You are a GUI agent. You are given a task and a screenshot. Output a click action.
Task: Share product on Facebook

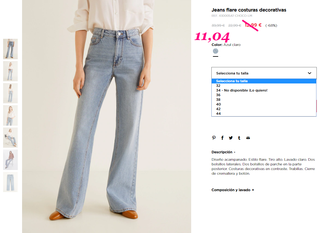[x=222, y=138]
